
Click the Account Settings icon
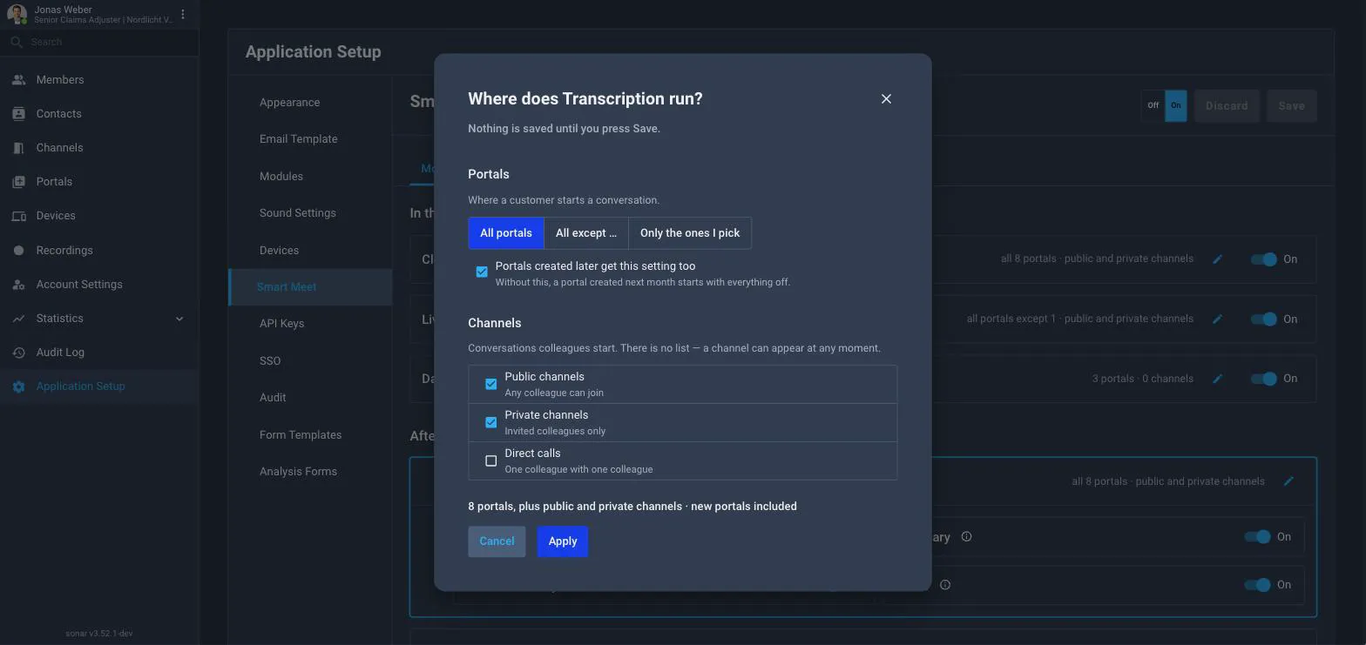coord(18,285)
